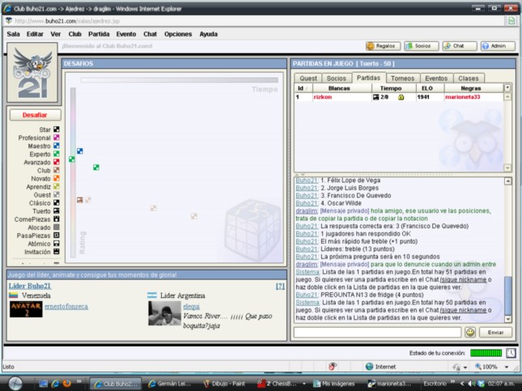Open the Editar menu
This screenshot has width=522, height=391.
pos(35,34)
